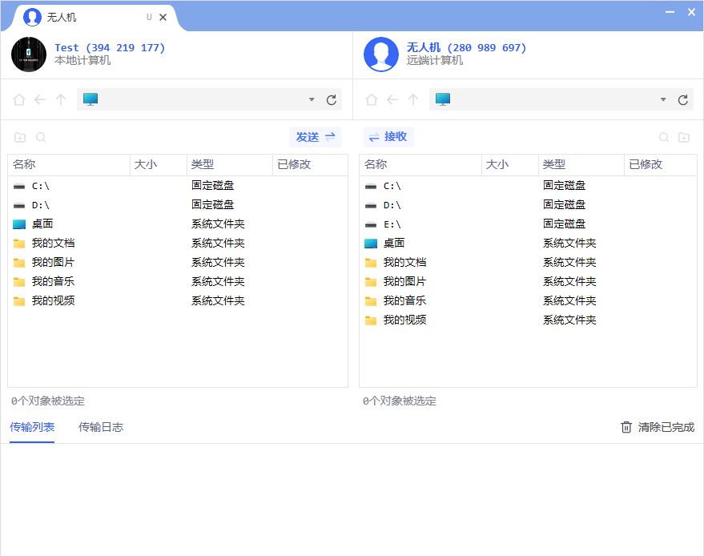Sort local list by 已修改 column

tap(310, 164)
